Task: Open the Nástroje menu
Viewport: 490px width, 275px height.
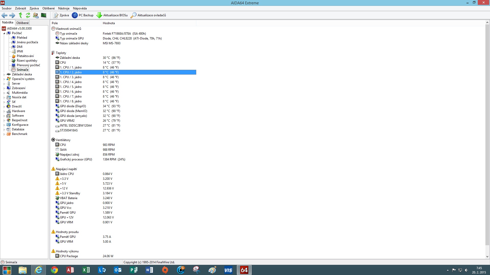Action: coord(64,8)
